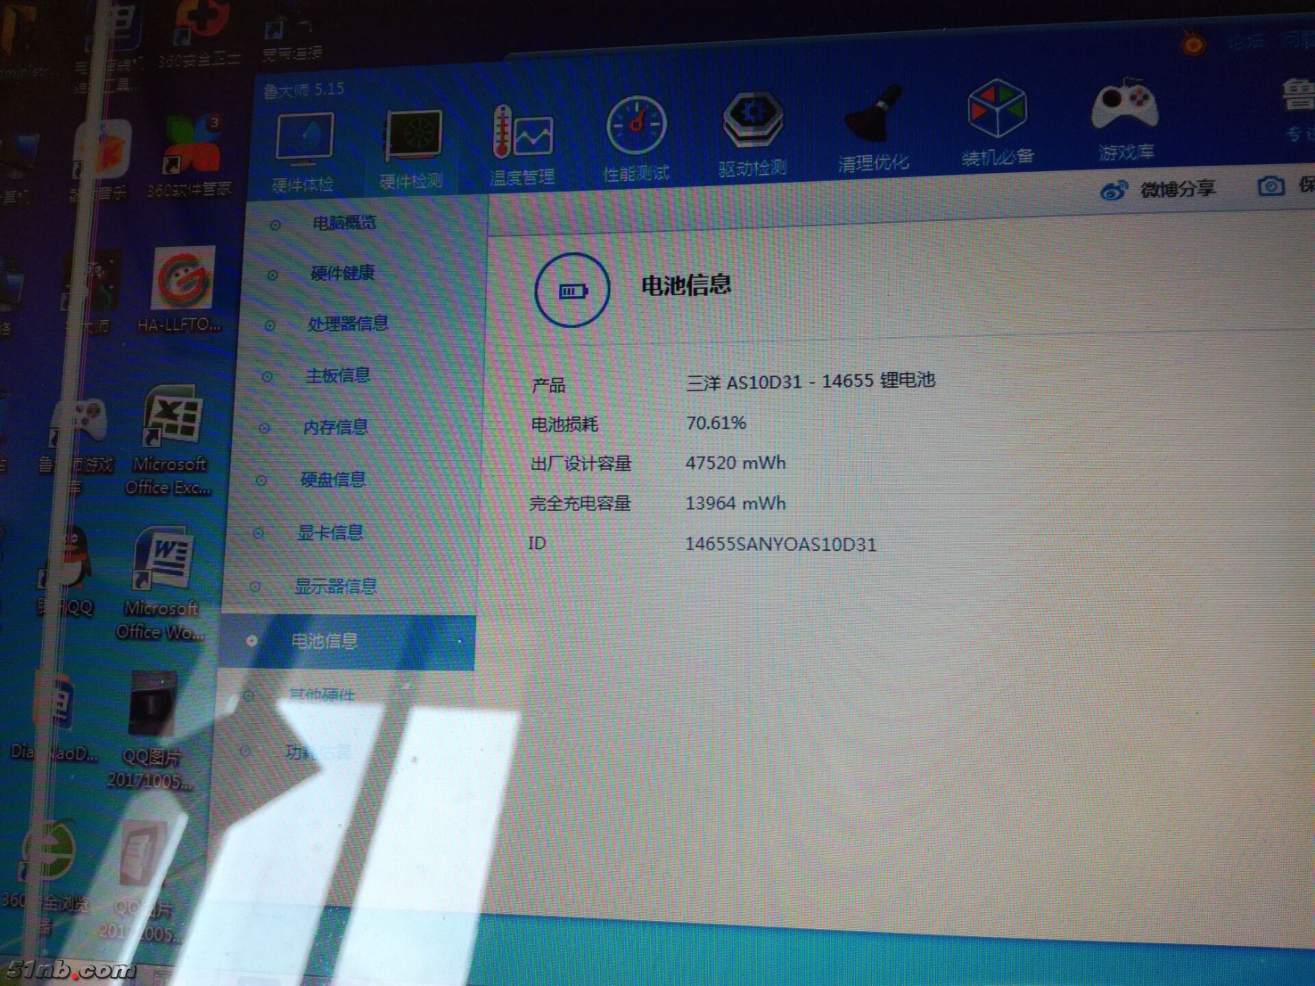Open 显示器信息 sidebar item
The image size is (1315, 986).
tap(335, 586)
